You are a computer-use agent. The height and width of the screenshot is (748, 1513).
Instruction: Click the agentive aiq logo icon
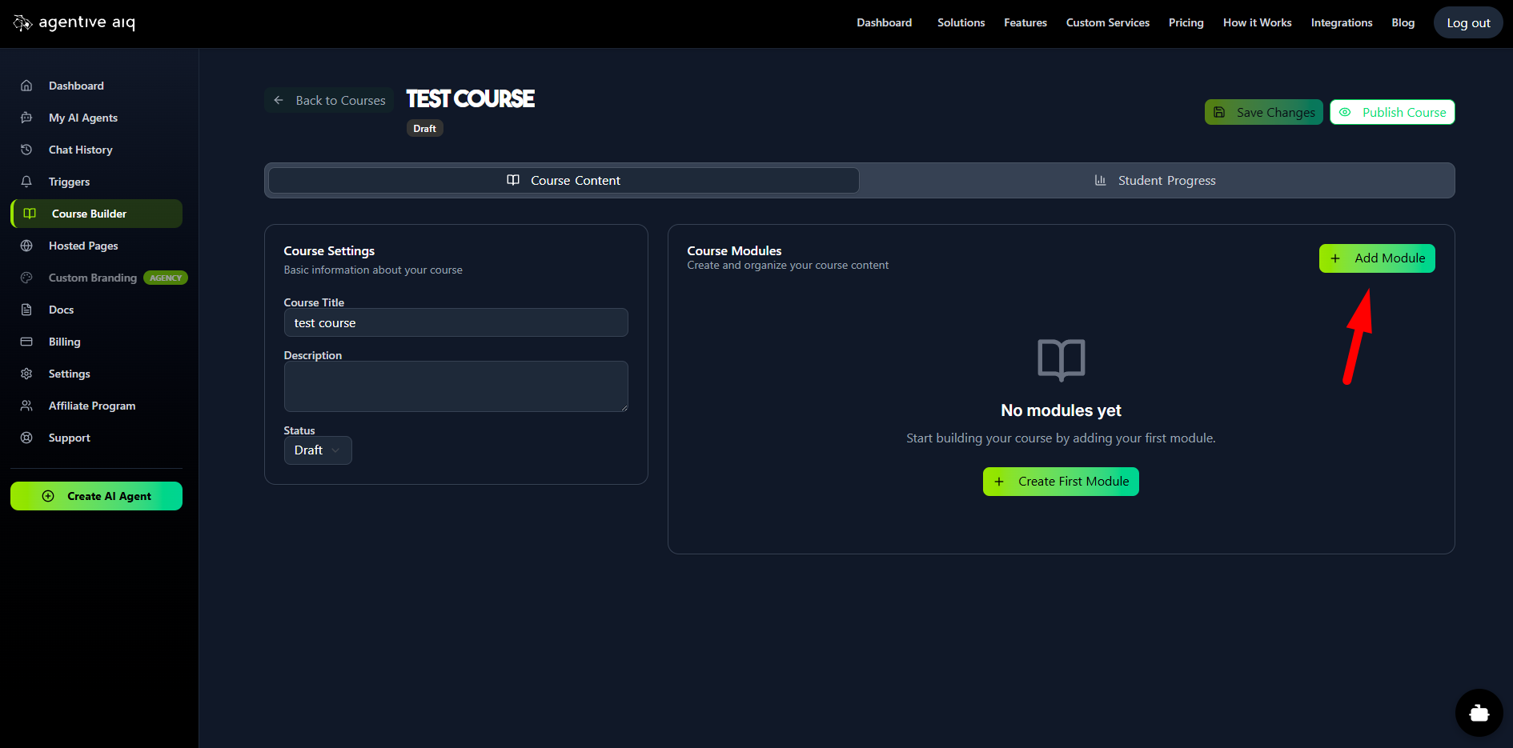[x=22, y=23]
